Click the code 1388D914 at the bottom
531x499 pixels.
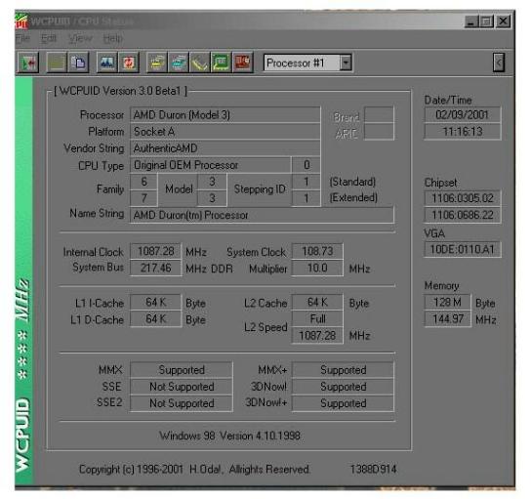pyautogui.click(x=373, y=469)
